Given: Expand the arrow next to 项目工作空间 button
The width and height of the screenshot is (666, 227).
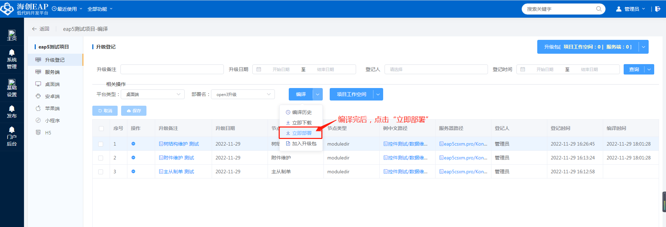Looking at the screenshot, I should (378, 94).
